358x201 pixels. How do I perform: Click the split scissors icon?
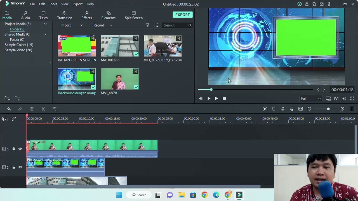point(43,109)
